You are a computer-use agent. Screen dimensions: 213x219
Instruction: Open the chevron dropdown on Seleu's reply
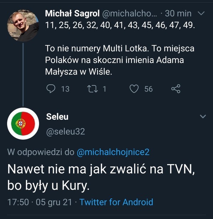click(203, 117)
